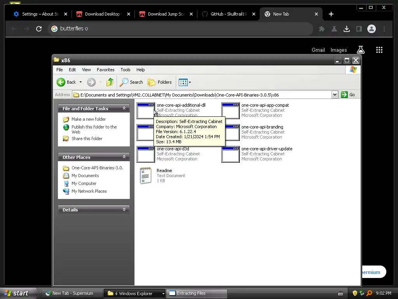This screenshot has height=299, width=398.
Task: Select the one-core-api-app-compat file icon
Action: [230, 111]
